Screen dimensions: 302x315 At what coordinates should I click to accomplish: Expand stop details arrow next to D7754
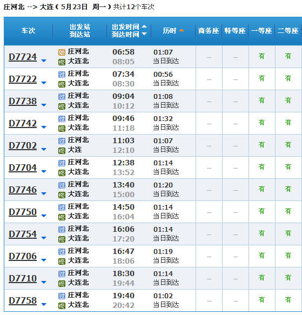(x=44, y=238)
